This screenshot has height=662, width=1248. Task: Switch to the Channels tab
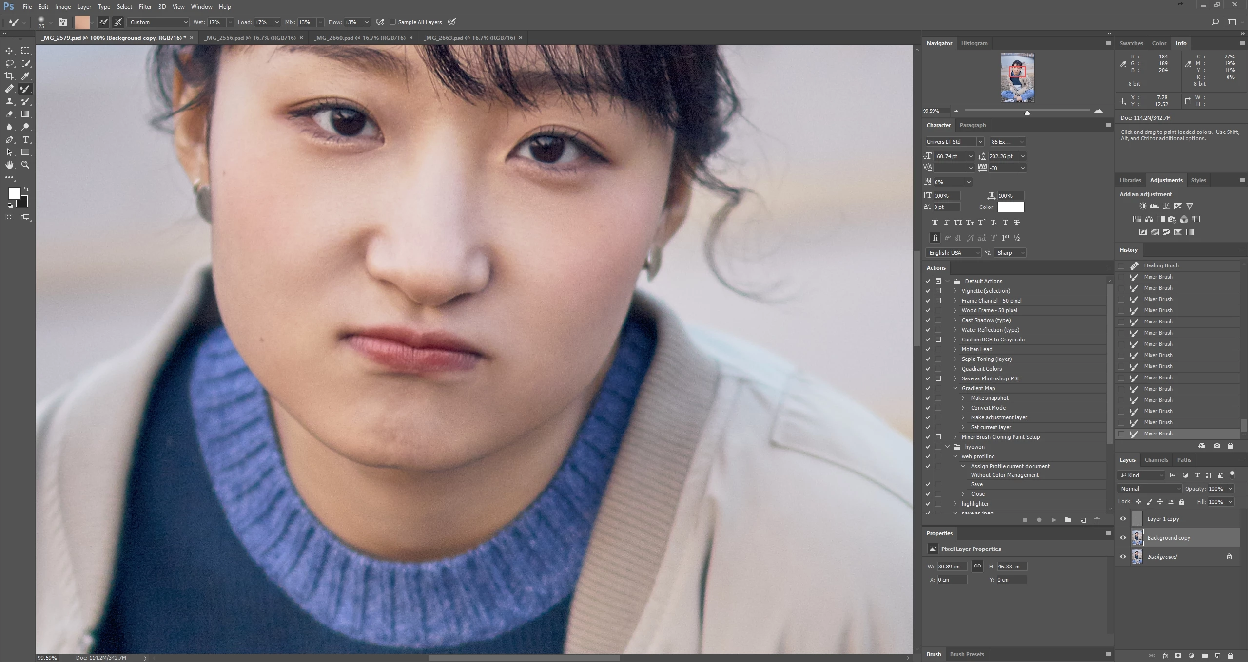[x=1156, y=460]
